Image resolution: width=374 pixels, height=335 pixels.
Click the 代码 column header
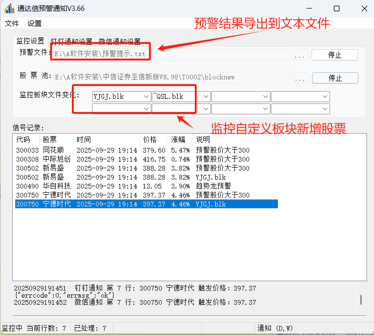pos(23,140)
